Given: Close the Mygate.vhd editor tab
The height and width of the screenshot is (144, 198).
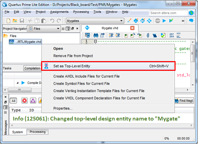Looking at the screenshot, I should [x=132, y=28].
